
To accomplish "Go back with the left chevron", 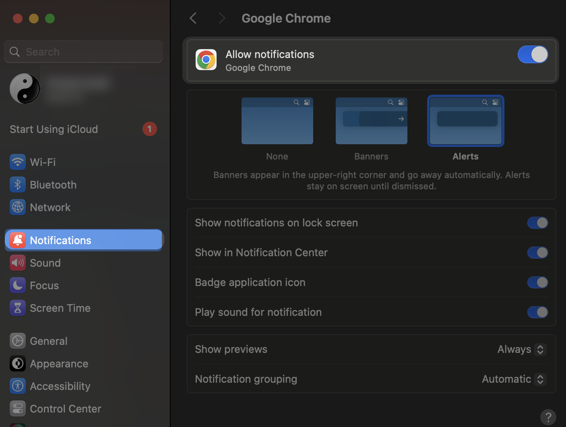I will pos(193,18).
